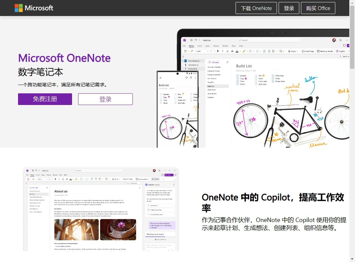This screenshot has height=262, width=355.
Task: Click 登录 in the top header bar
Action: pos(289,8)
